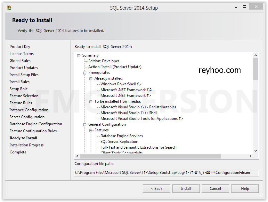The image size is (268, 202).
Task: Select the Database Engine Configuration step
Action: click(36, 124)
